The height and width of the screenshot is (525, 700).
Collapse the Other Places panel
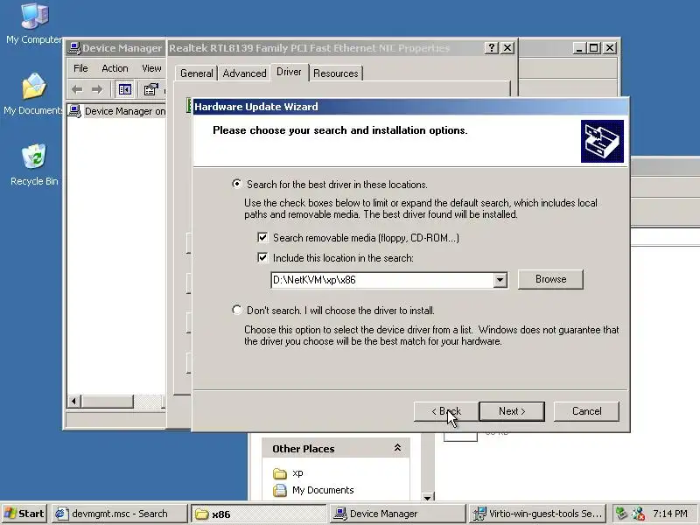397,448
